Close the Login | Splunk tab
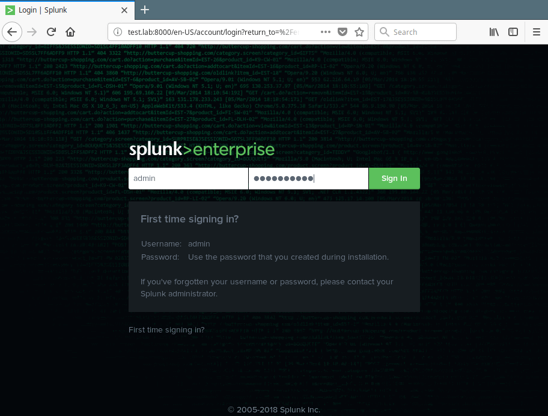Screen dimensions: 548x416 point(123,10)
